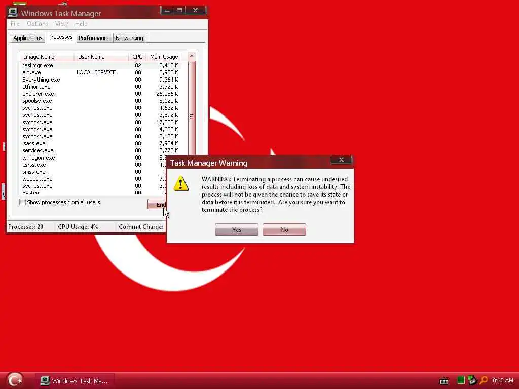
Task: Select the lsass.exe process
Action: point(100,143)
